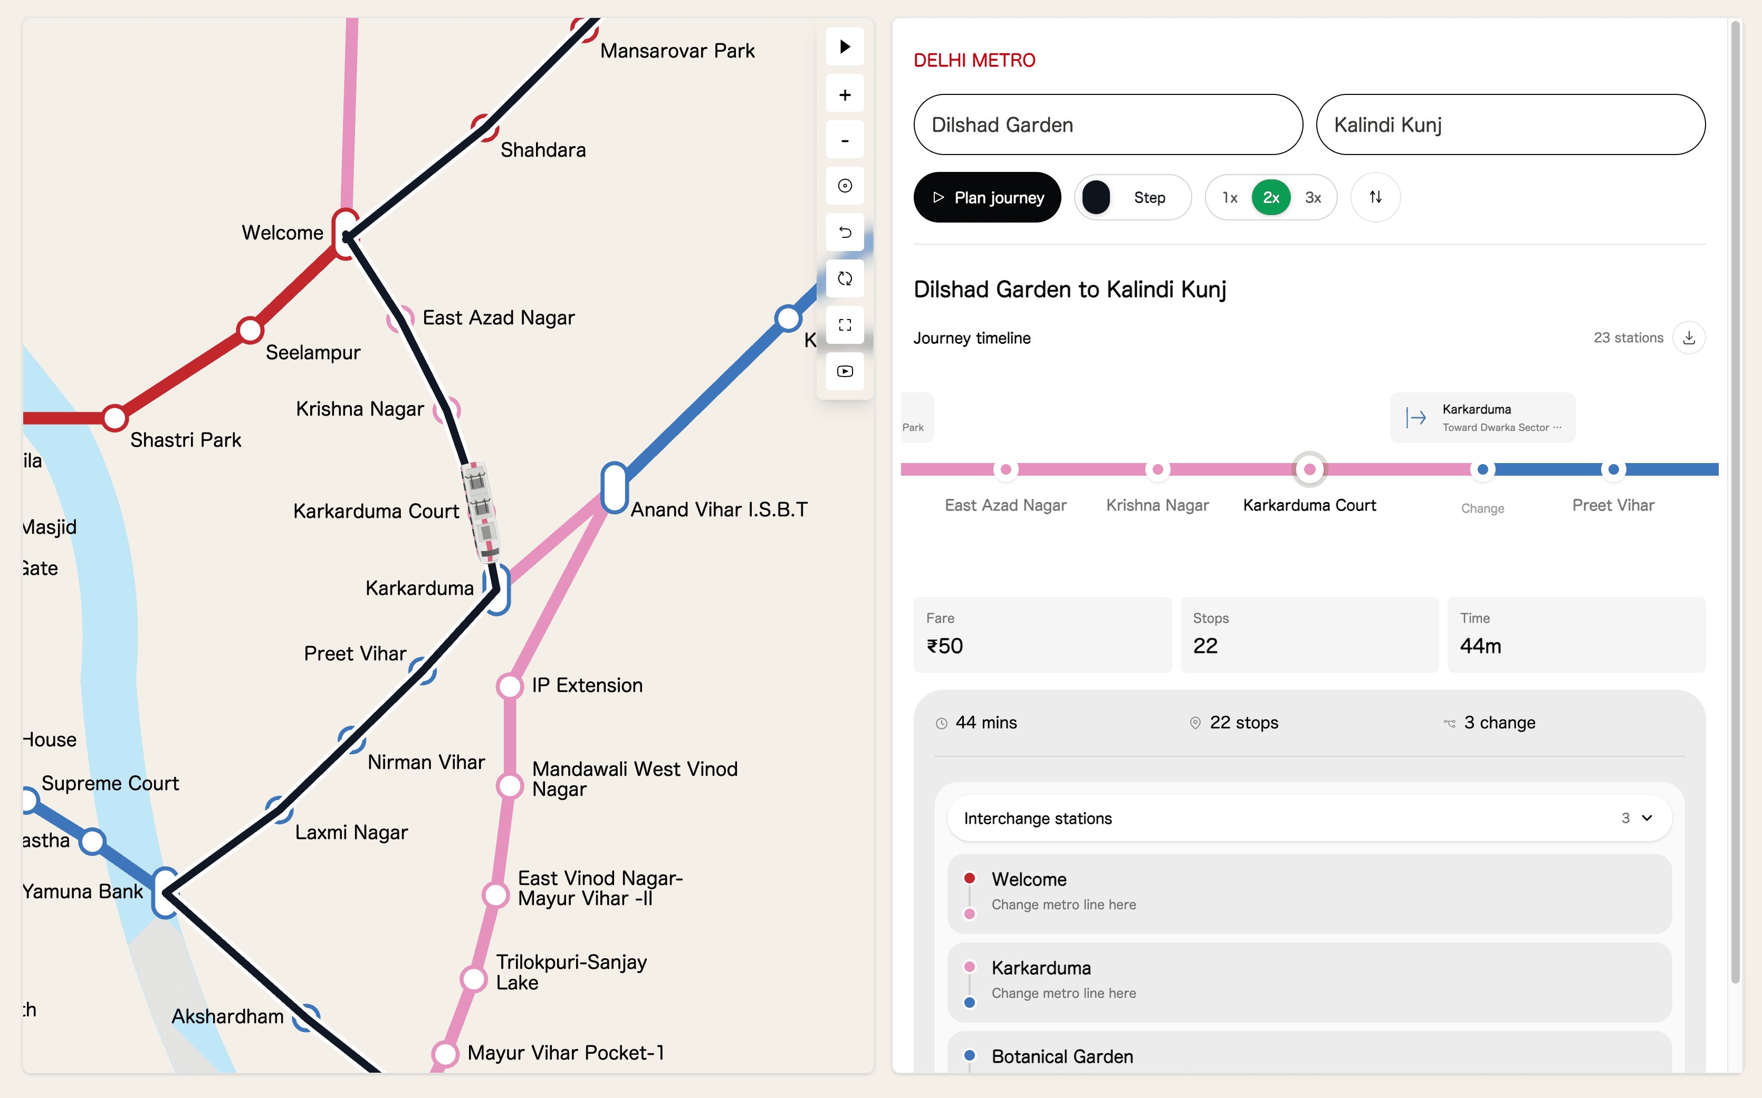Click the recenter target icon on map
Screen dimensions: 1762x1098
(x=845, y=186)
